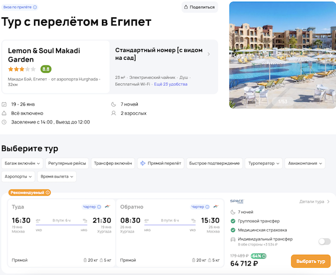The width and height of the screenshot is (336, 275).
Task: Toggle the "Прямой перелёт" filter chip
Action: pos(161,163)
